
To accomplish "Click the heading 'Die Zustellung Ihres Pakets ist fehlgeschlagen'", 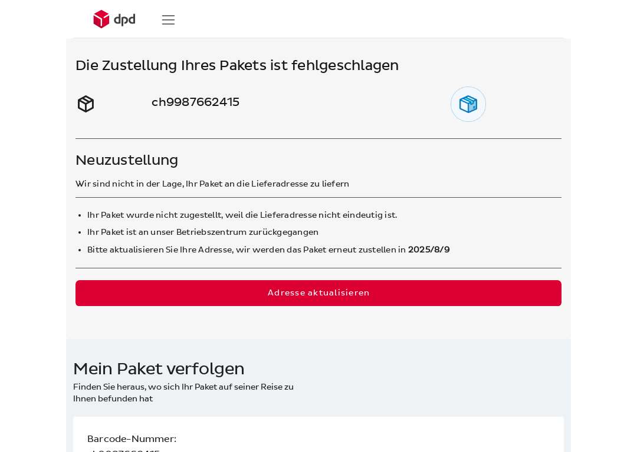I will [237, 65].
